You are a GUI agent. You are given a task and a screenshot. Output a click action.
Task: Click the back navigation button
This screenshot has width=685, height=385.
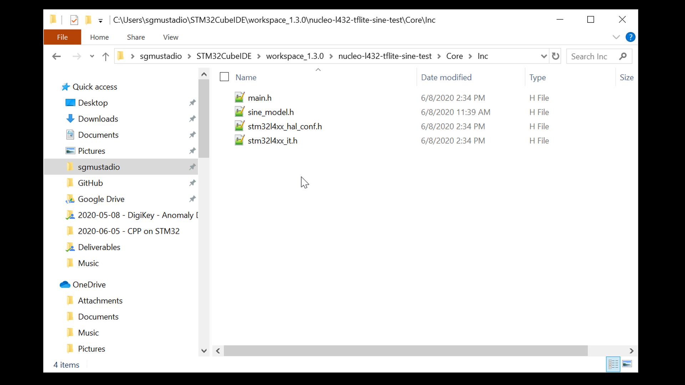pos(56,56)
